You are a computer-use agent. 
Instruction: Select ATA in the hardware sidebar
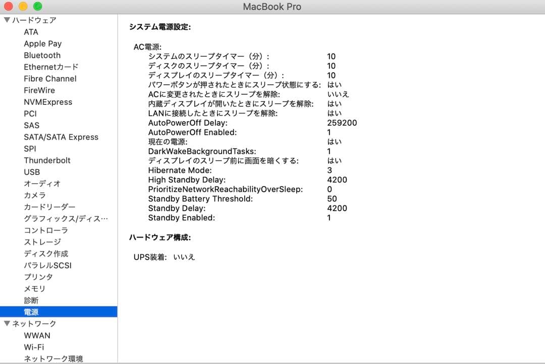30,32
